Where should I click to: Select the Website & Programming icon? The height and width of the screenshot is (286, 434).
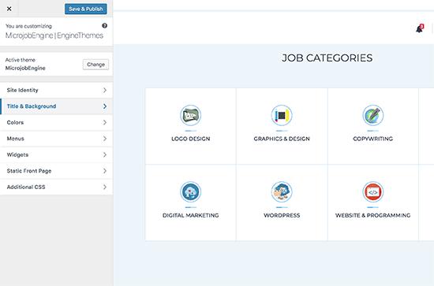[372, 191]
